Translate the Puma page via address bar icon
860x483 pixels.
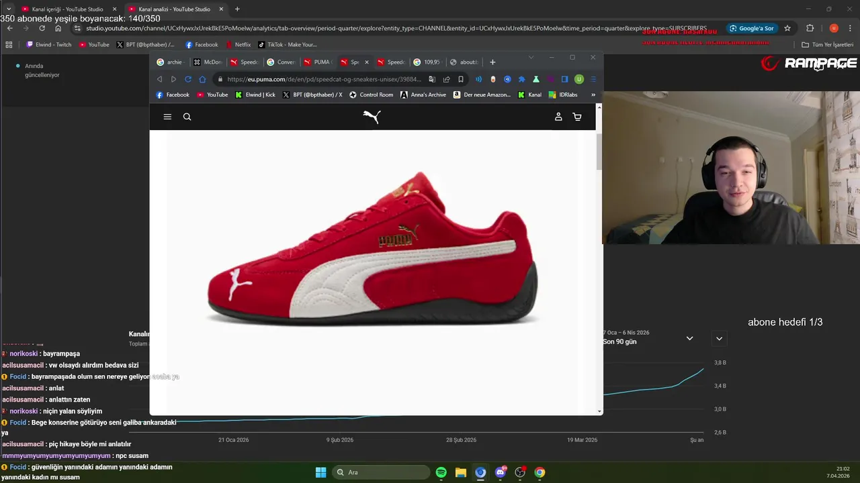[432, 79]
